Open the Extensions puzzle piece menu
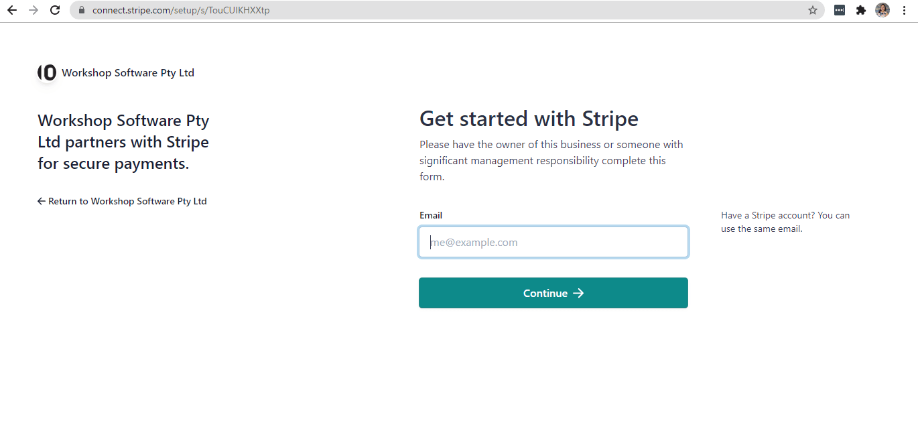 (x=861, y=10)
